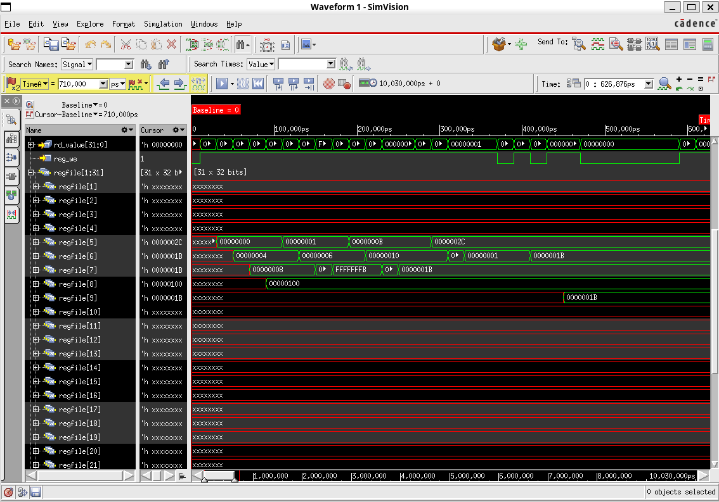
Task: Send selection to Schematic Tracer icon
Action: pos(634,44)
